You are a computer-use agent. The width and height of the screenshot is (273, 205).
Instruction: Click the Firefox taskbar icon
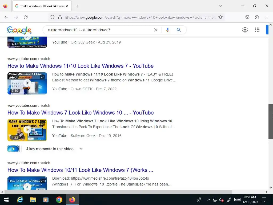[x=72, y=200]
